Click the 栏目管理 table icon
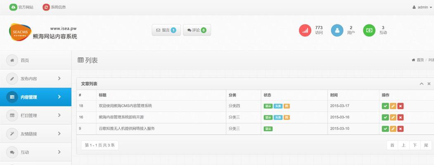The image size is (434, 165). [12, 115]
